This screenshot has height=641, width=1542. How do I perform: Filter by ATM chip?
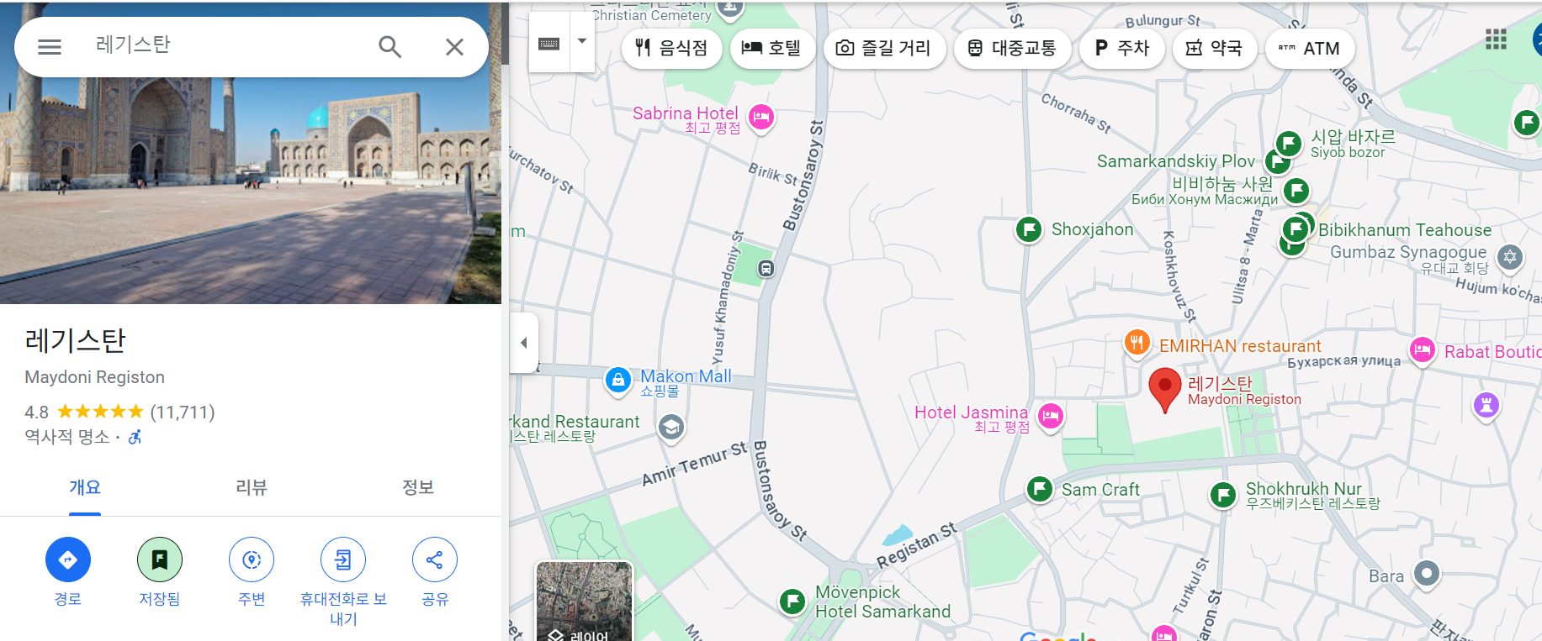pyautogui.click(x=1310, y=49)
